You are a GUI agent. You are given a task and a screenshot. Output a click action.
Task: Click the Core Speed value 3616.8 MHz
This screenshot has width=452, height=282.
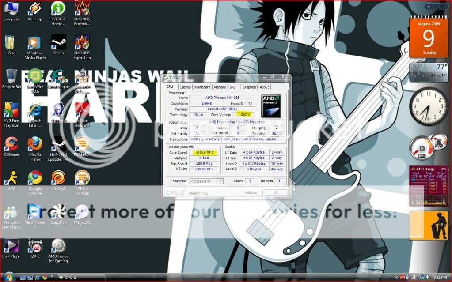[x=204, y=152]
